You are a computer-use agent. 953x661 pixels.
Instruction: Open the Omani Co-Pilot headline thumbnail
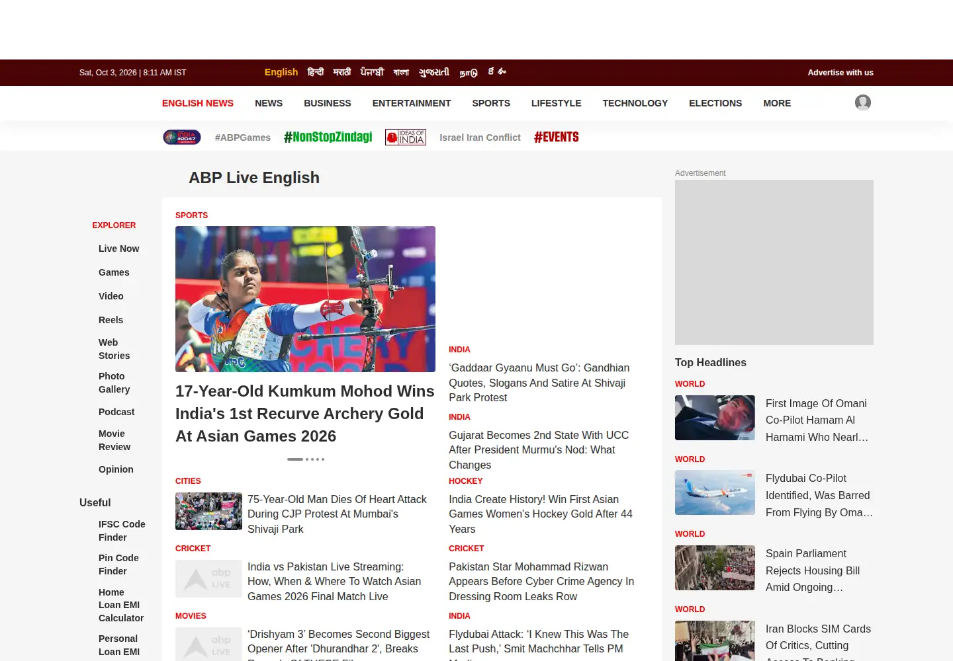715,418
